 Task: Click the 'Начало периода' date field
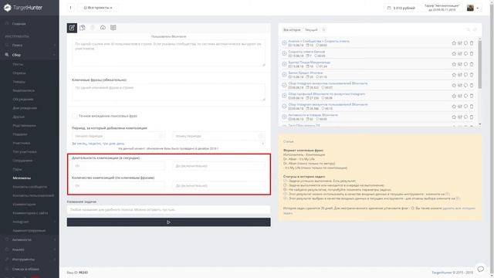point(118,136)
